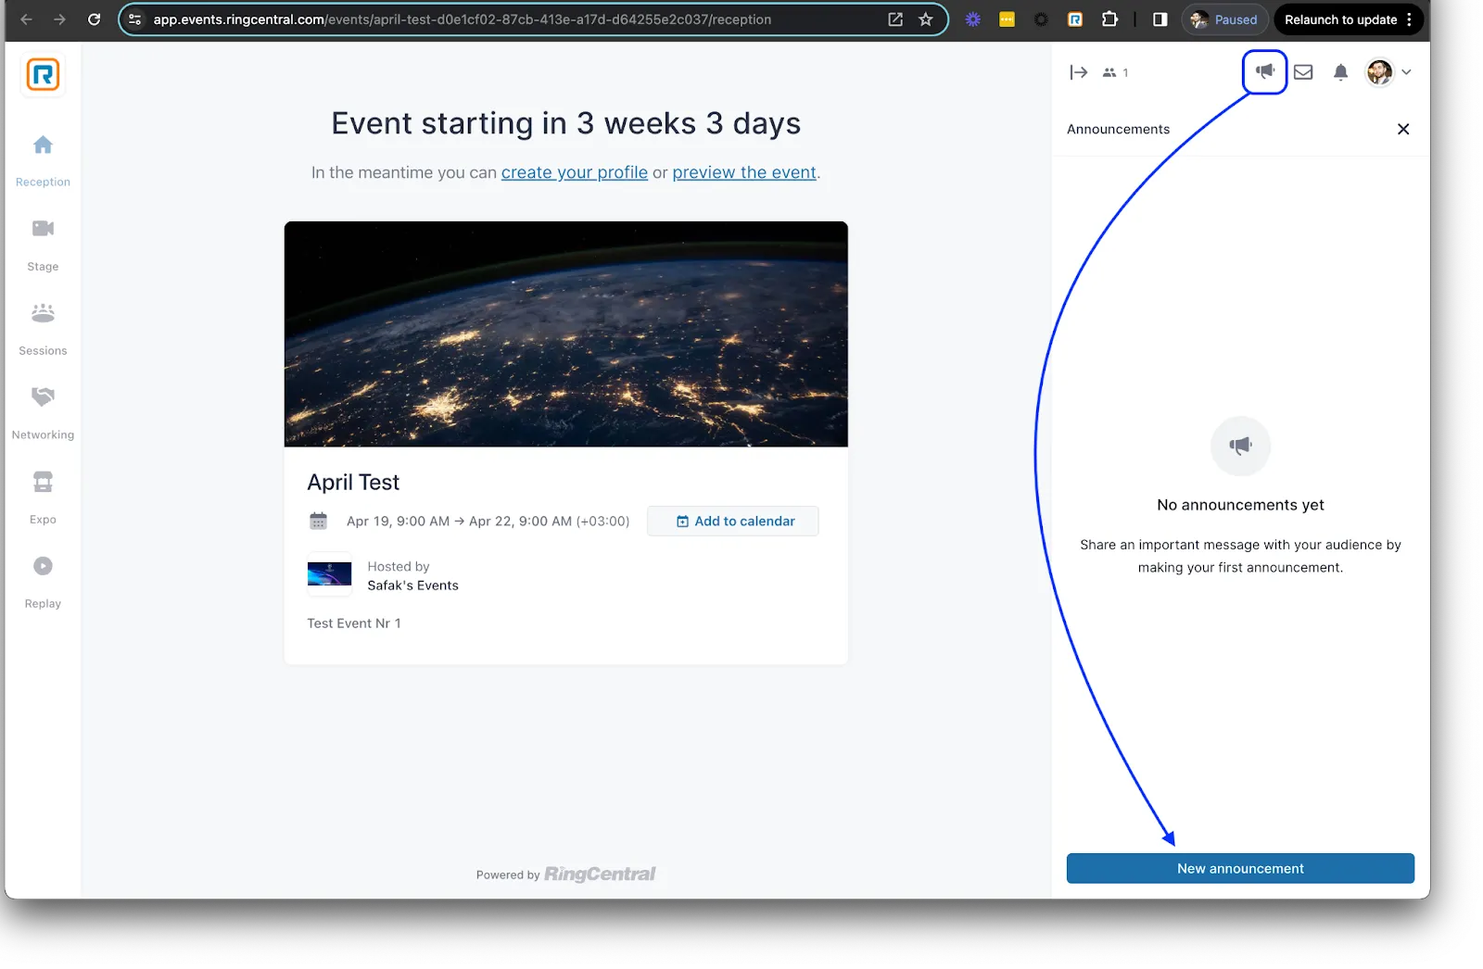Open Chrome's three-dot menu

(1409, 19)
